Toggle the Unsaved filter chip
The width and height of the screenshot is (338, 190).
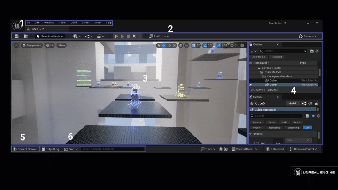(277, 57)
